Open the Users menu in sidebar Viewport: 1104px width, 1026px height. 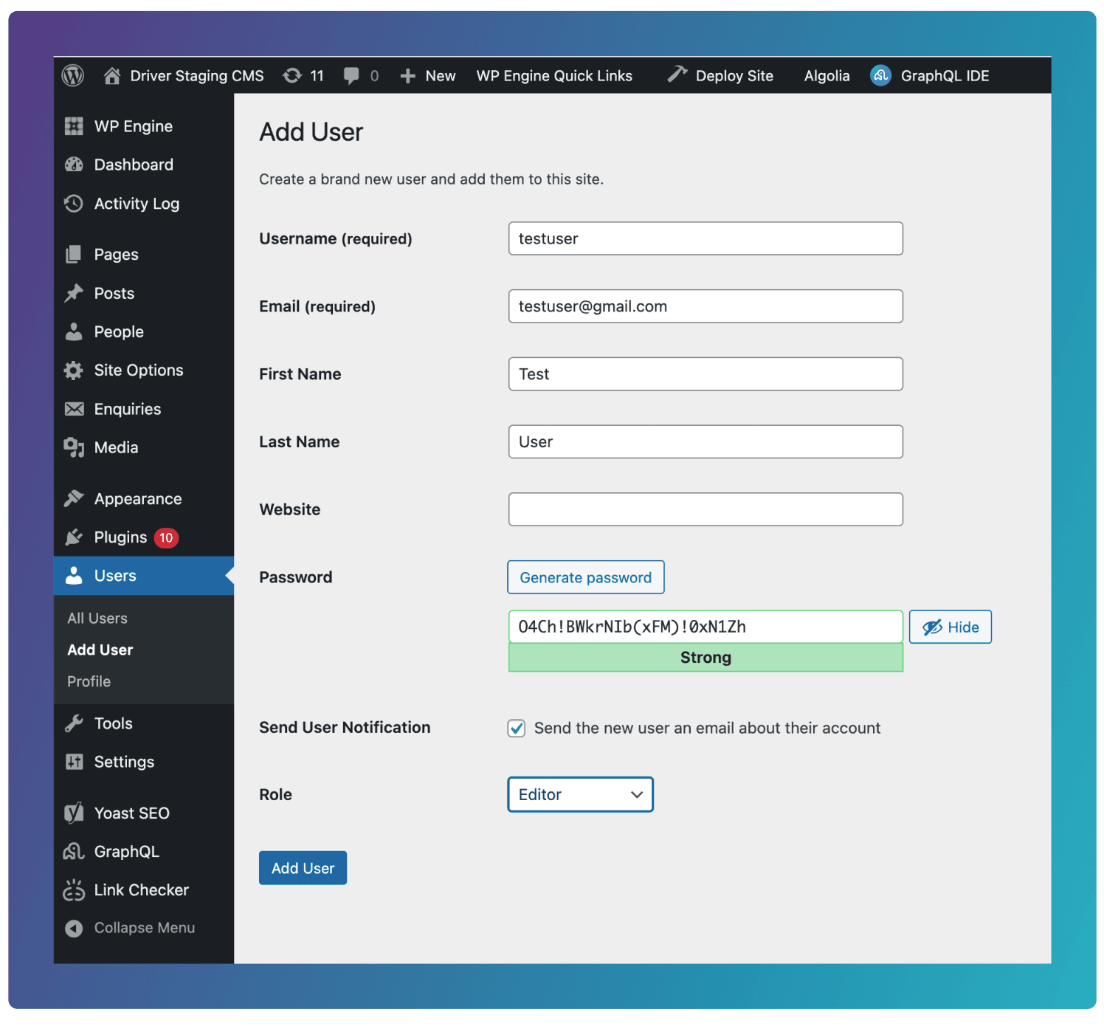coord(144,576)
